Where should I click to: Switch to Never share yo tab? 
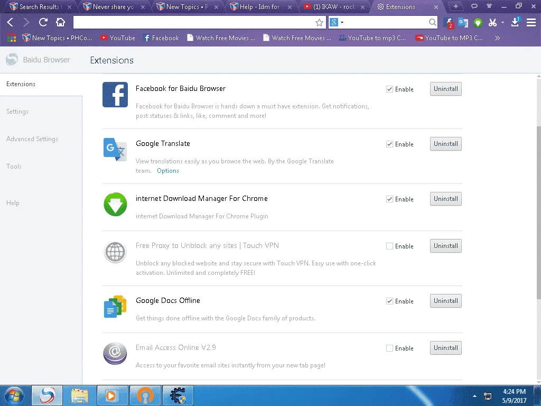(113, 6)
